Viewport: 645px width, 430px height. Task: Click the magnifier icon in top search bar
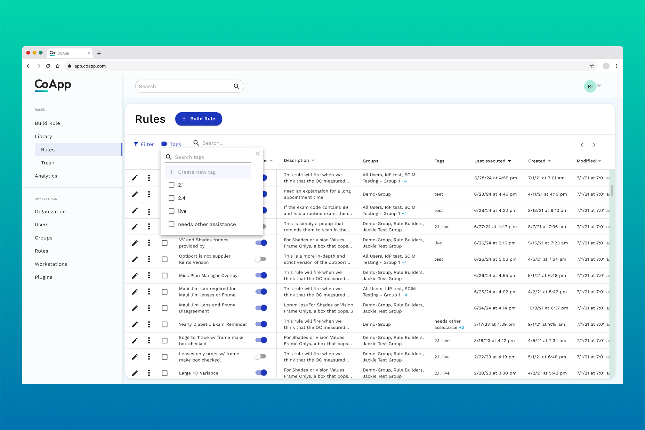[236, 86]
